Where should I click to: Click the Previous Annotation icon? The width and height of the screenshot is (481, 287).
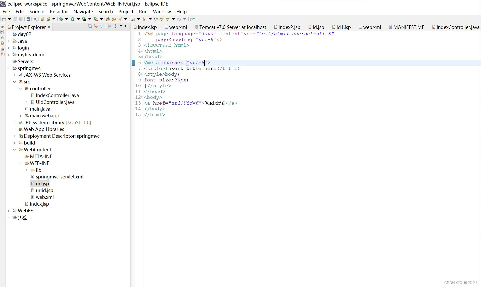click(x=144, y=19)
